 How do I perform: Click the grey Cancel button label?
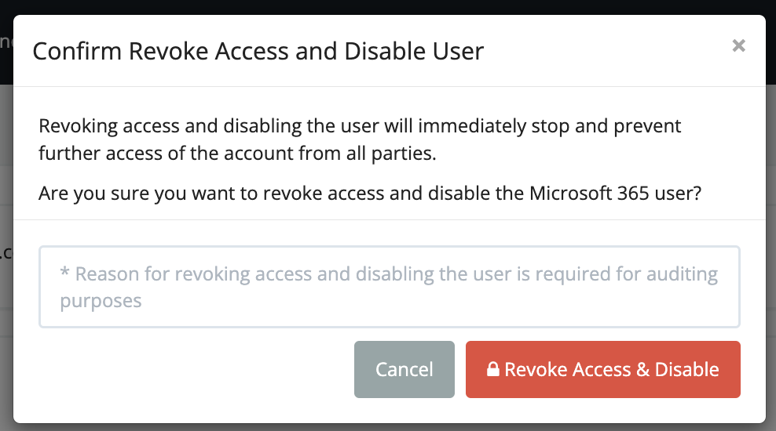tap(404, 369)
